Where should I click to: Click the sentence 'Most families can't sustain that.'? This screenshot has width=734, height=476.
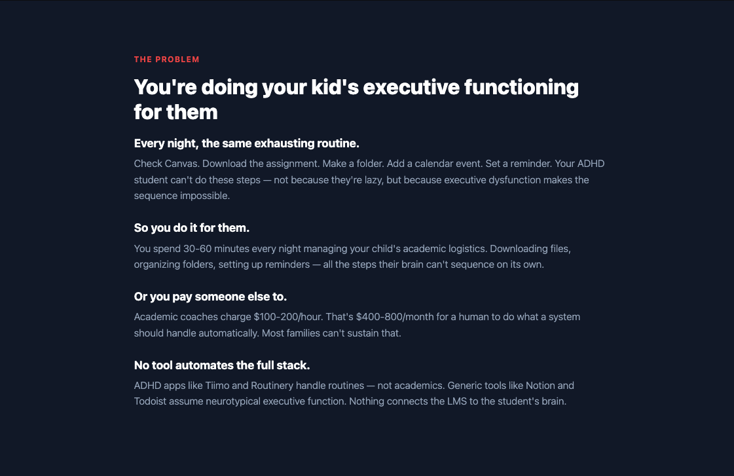point(331,333)
